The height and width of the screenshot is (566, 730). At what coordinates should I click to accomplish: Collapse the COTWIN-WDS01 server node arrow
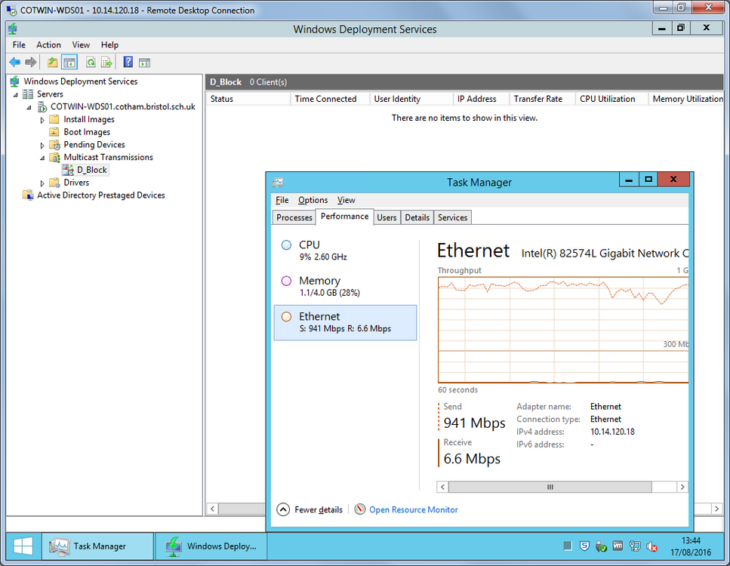pos(29,107)
